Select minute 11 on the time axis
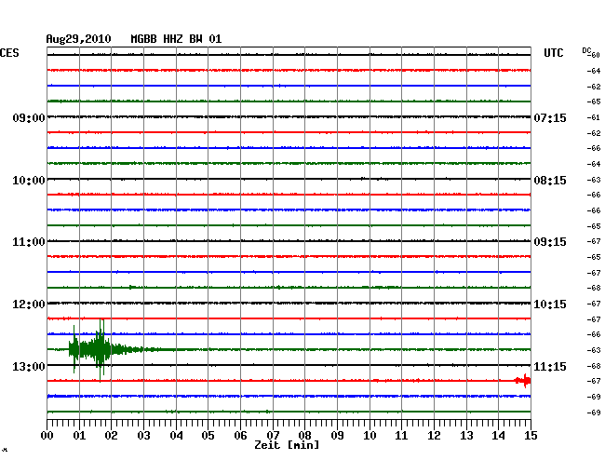 401,435
